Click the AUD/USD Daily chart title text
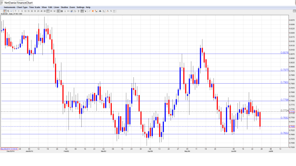296x166 pixels. [11, 14]
